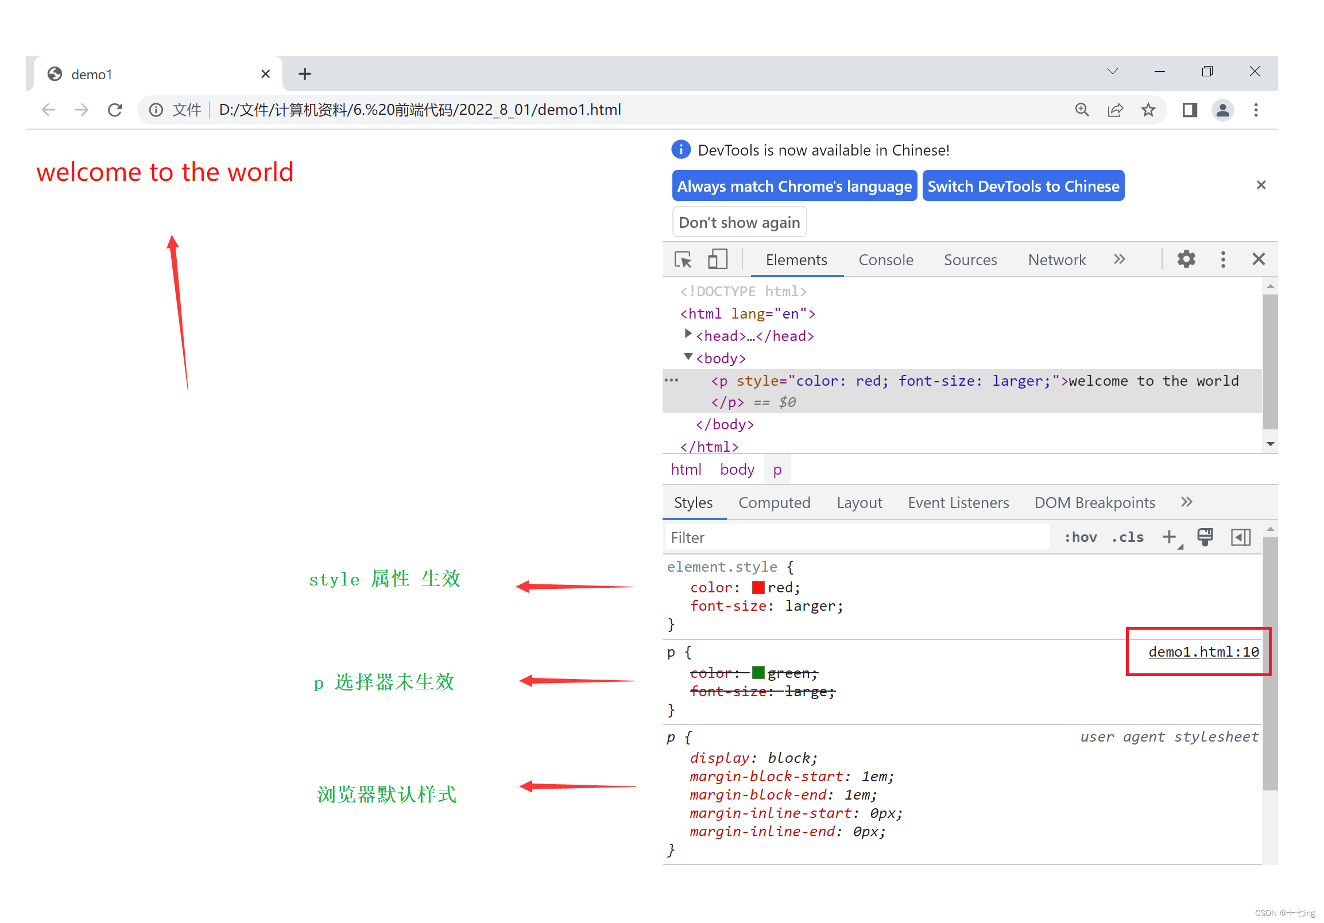Click Switch DevTools to Chinese button
1324x923 pixels.
[x=1023, y=186]
